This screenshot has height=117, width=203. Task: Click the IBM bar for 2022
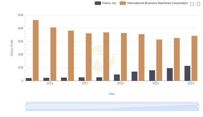tap(177, 59)
